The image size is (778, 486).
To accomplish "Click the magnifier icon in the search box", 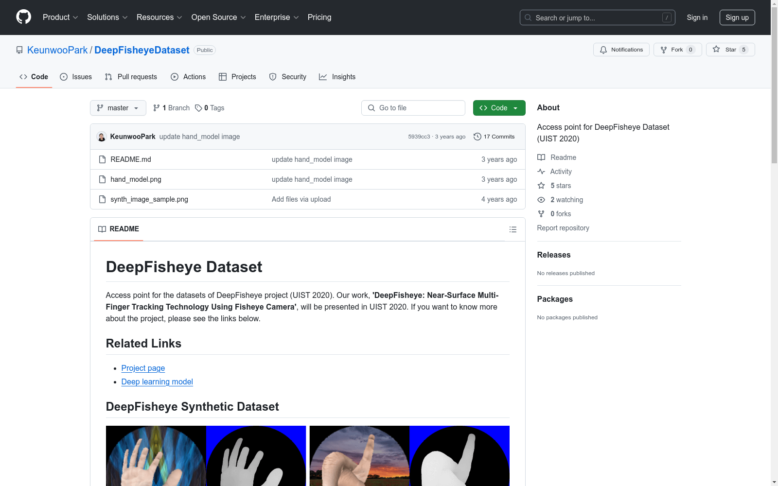I will pyautogui.click(x=528, y=17).
